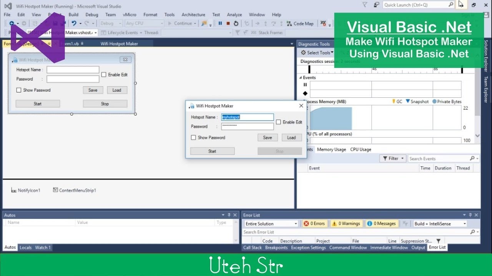Click the Find in Files toolbar icon
This screenshot has height=276, width=492.
(x=204, y=23)
